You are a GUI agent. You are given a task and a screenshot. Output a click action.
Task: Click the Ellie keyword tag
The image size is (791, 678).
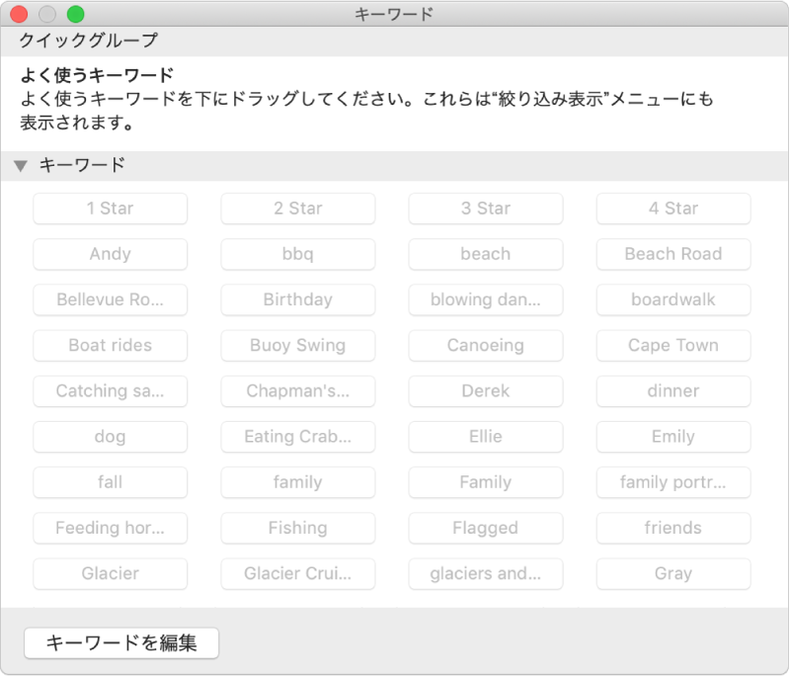click(x=485, y=437)
